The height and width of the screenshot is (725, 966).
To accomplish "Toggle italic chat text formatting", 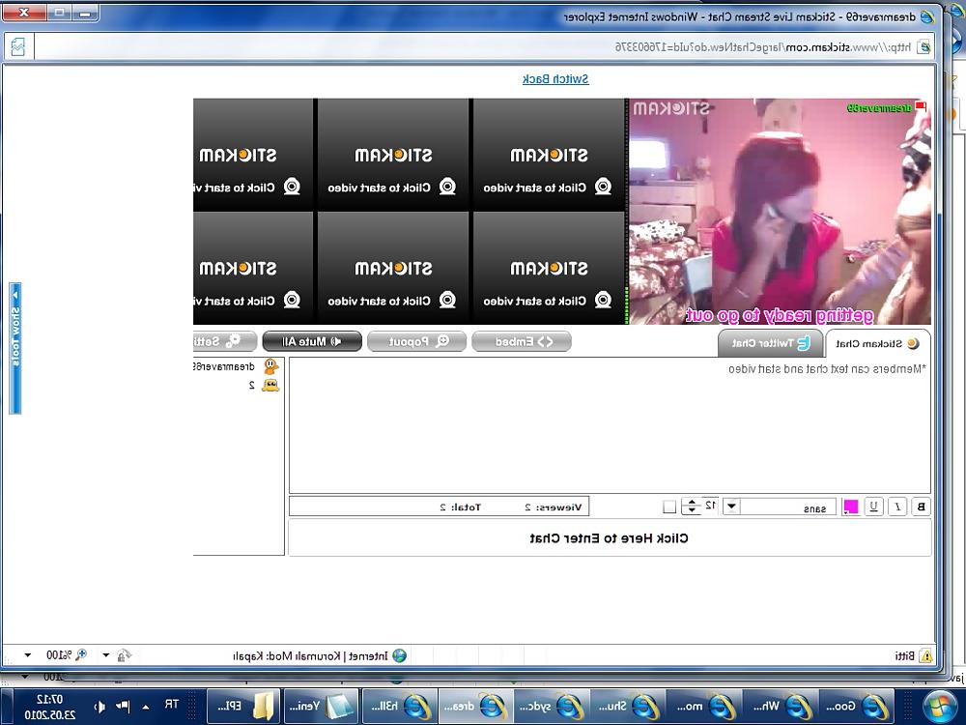I will click(x=897, y=507).
